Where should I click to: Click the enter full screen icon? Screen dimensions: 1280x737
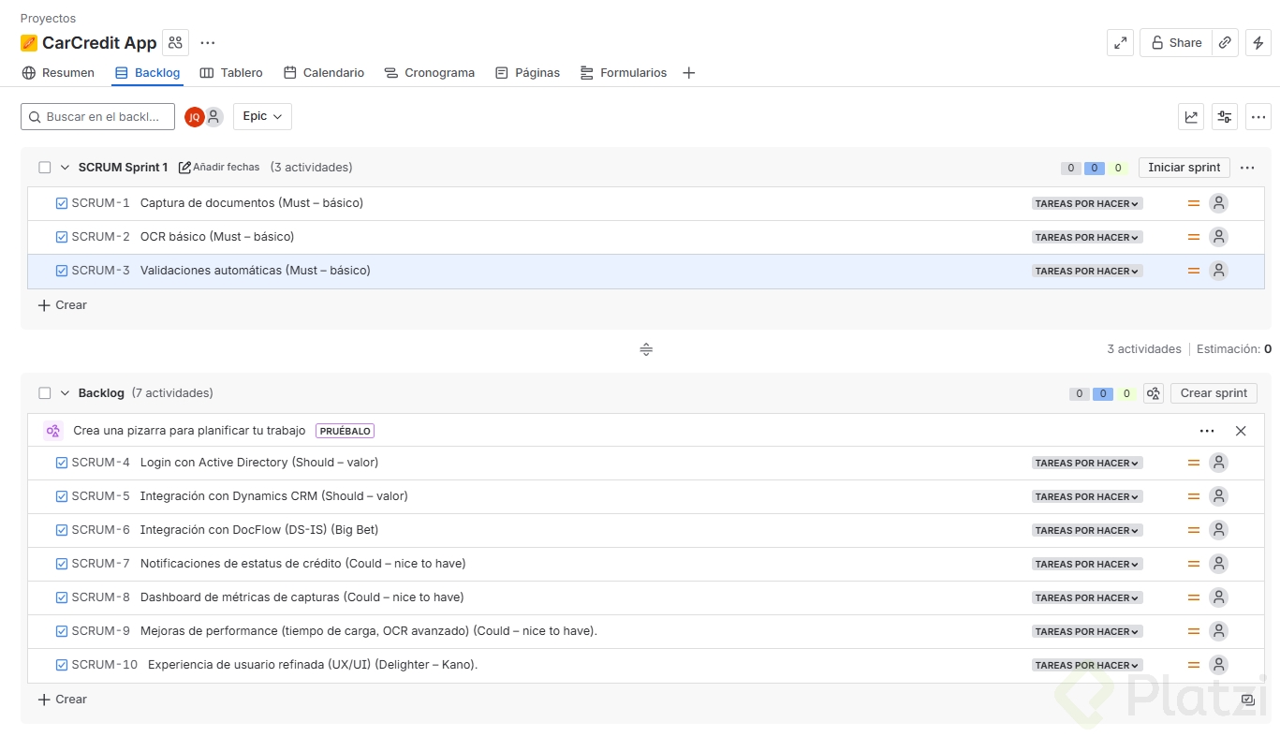click(x=1120, y=42)
